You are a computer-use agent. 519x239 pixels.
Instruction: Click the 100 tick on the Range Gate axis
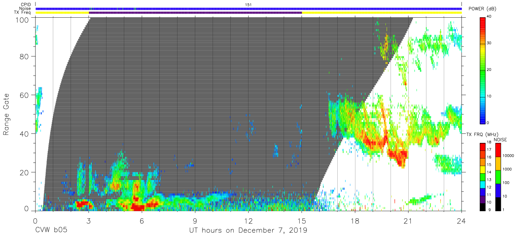coord(21,19)
